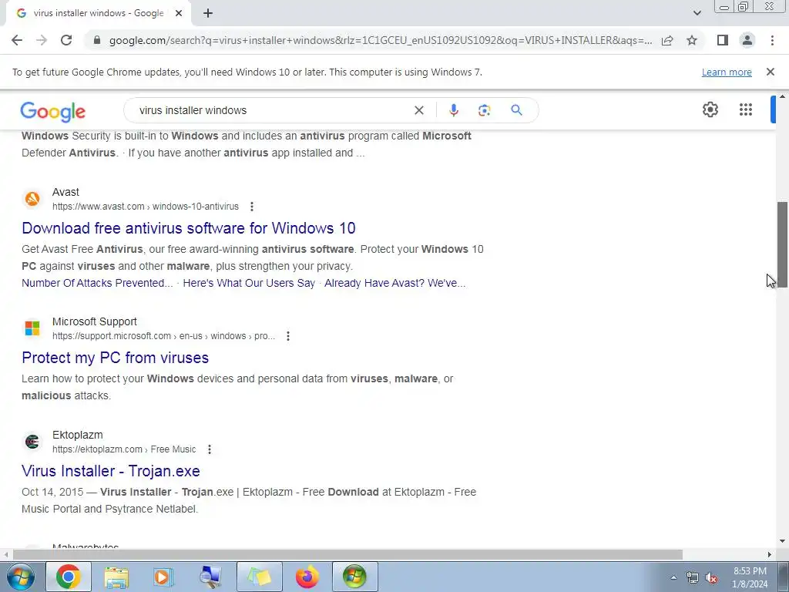Viewport: 789px width, 592px height.
Task: Click the Ektoplazm favicon
Action: [32, 442]
